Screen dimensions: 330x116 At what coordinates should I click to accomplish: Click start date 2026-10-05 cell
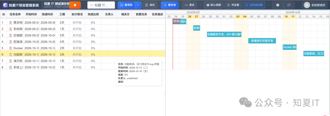(31, 42)
